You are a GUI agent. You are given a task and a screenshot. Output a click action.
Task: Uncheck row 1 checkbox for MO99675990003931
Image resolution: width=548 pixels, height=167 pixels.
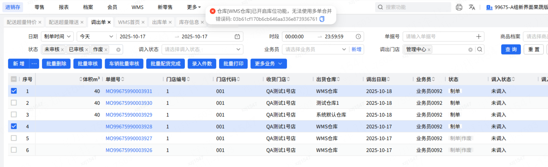14,91
